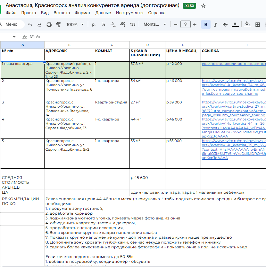
Task: Open link 'еще не выставили, хотят поднять'
Action: click(x=234, y=64)
